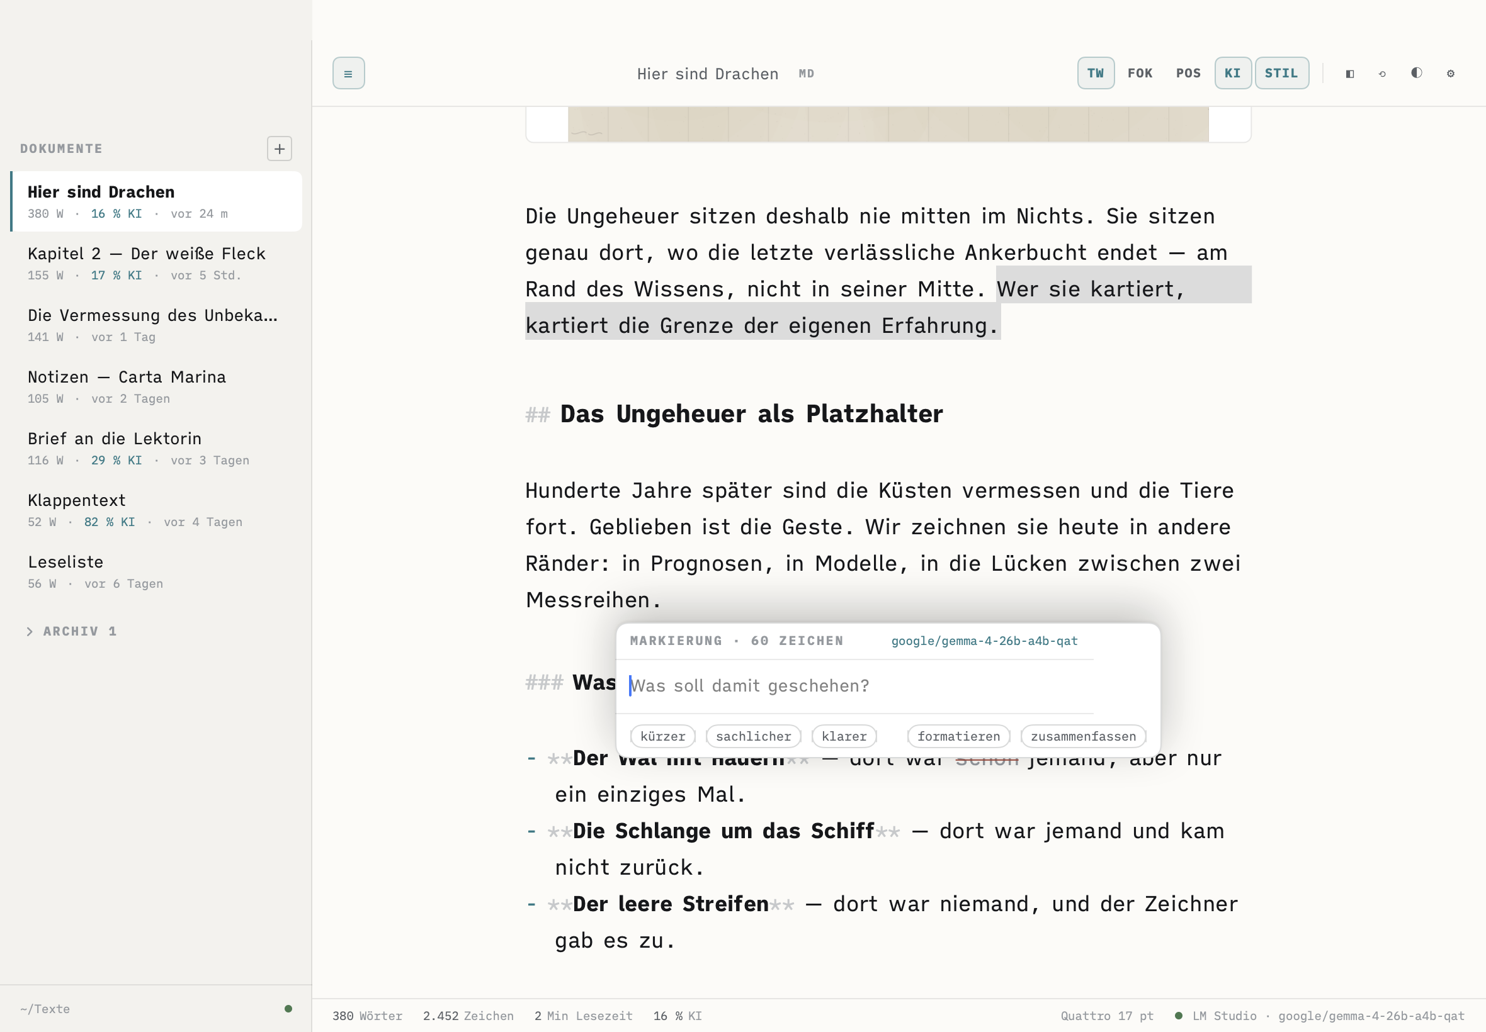Click the 380 Wörter status entry
This screenshot has height=1032, width=1486.
367,1016
